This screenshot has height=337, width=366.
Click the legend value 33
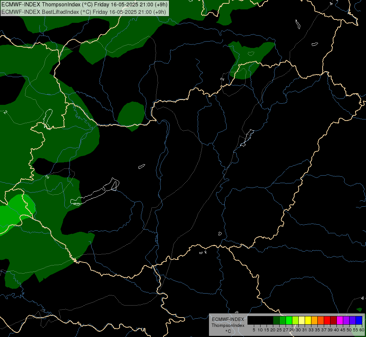[x=311, y=330]
